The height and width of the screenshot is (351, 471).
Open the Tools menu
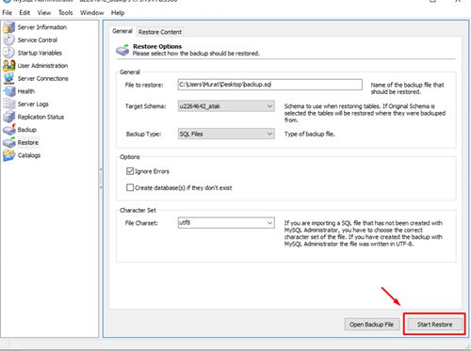65,13
